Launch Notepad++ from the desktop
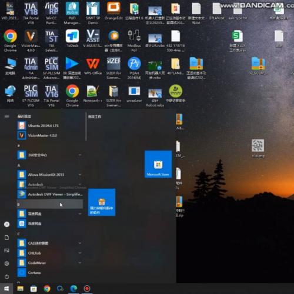 (93, 93)
